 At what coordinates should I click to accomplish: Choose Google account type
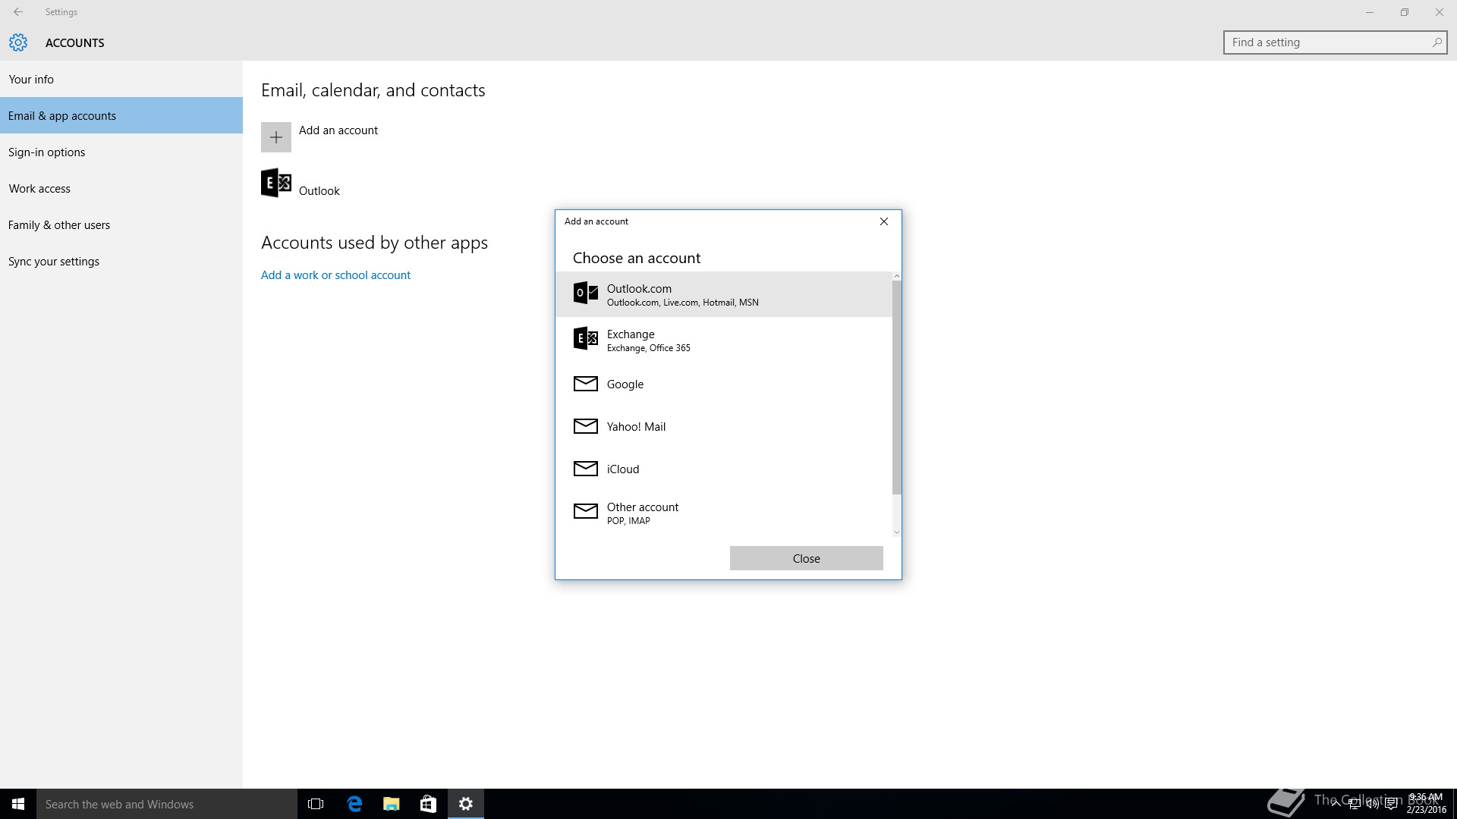tap(724, 384)
